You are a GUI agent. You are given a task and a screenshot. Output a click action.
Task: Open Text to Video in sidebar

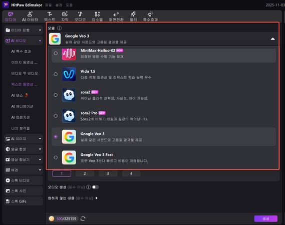pyautogui.click(x=24, y=84)
